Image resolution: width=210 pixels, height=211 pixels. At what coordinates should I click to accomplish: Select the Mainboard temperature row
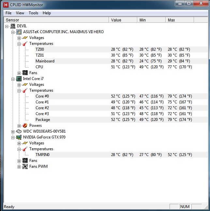coord(121,61)
